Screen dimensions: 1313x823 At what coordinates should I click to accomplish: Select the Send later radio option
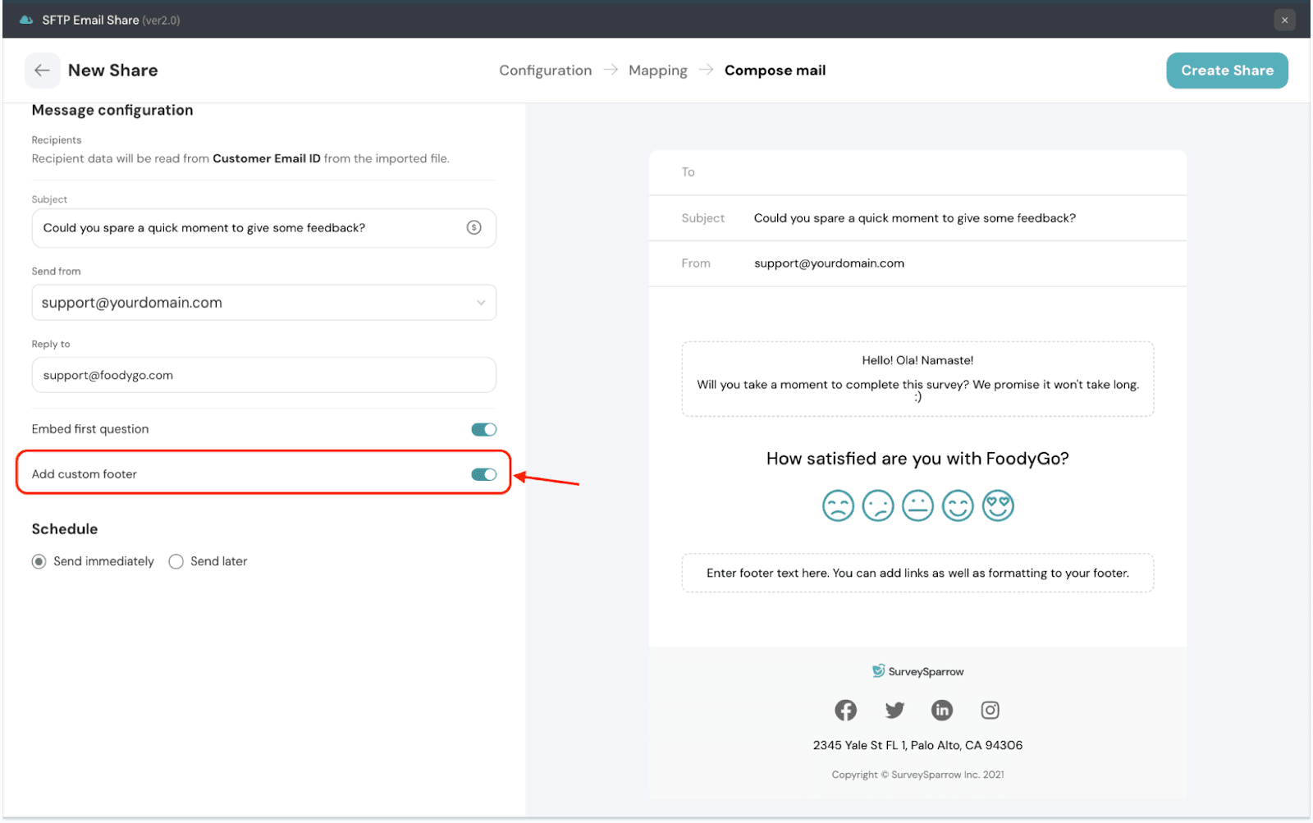(x=176, y=561)
